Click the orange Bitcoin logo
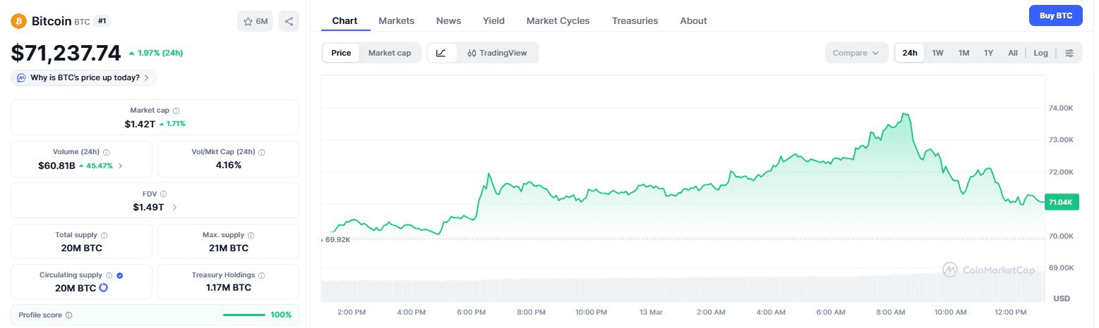The image size is (1099, 328). (18, 21)
